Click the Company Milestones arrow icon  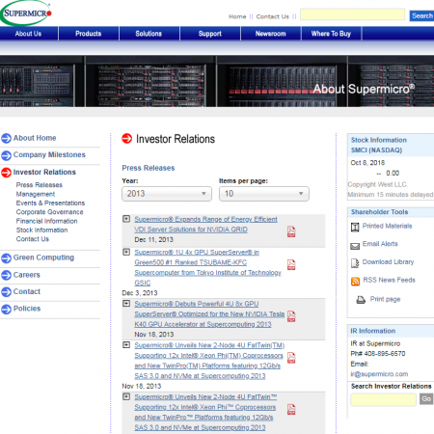(6, 155)
